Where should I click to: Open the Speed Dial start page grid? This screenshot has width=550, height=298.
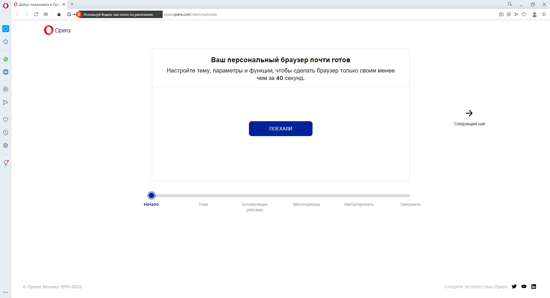(46, 14)
